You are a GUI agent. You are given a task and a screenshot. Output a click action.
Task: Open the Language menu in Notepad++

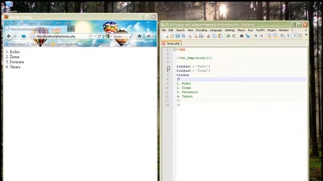(x=216, y=30)
